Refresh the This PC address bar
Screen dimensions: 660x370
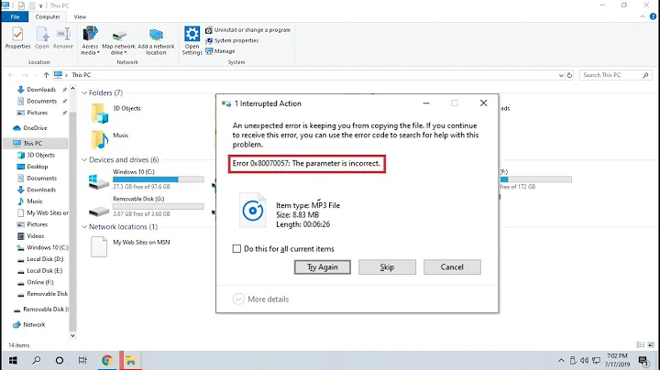tap(569, 75)
